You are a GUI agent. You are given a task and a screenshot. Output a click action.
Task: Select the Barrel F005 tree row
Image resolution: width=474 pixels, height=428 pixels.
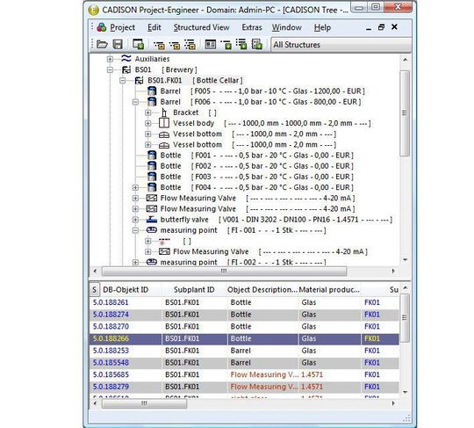[x=262, y=91]
